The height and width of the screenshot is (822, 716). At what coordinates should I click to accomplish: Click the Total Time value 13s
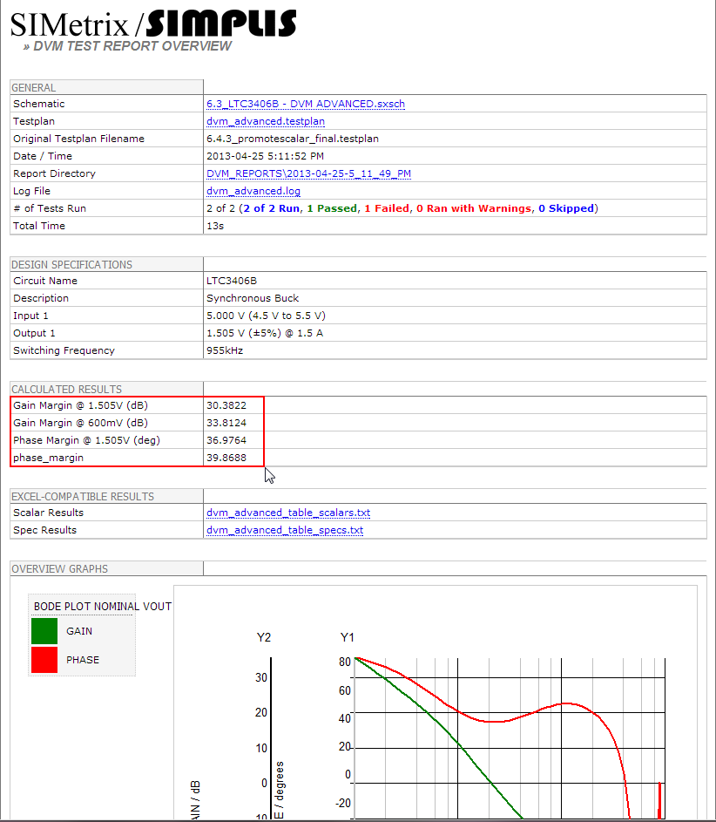(x=215, y=226)
